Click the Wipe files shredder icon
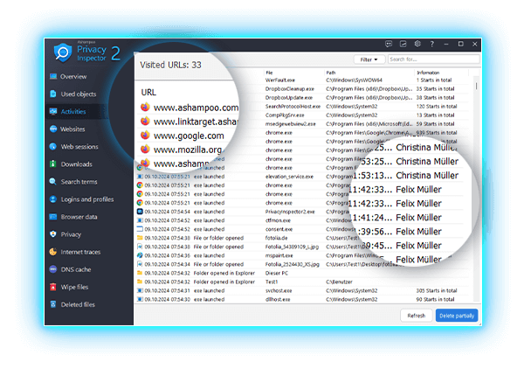The width and height of the screenshot is (524, 376). pyautogui.click(x=52, y=287)
